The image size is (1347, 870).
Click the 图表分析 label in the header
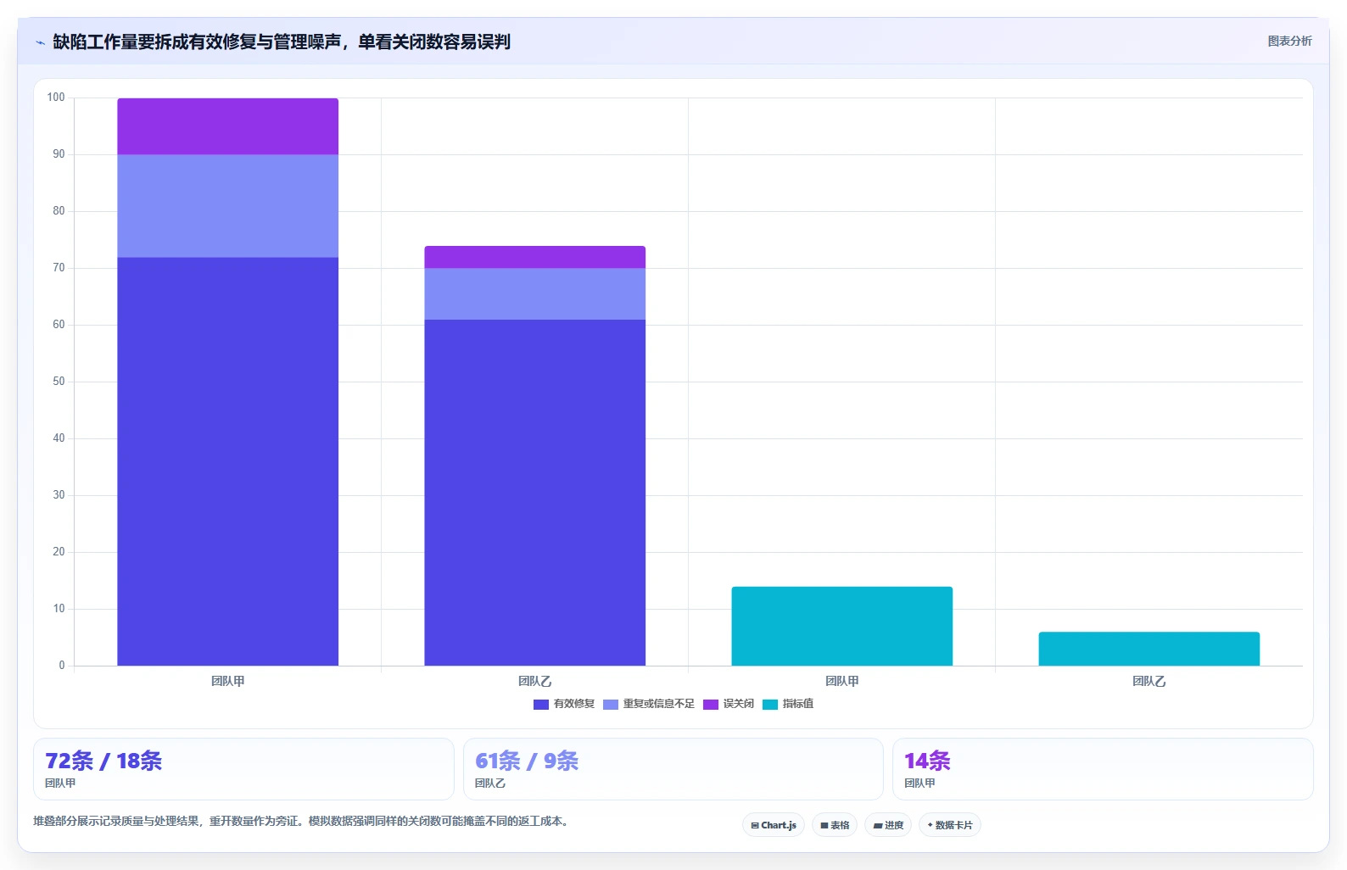tap(1289, 42)
